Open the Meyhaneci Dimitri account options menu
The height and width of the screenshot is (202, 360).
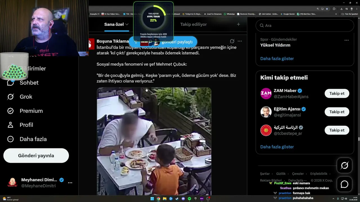(x=70, y=183)
